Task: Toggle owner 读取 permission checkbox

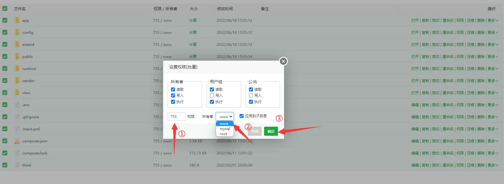Action: [173, 89]
